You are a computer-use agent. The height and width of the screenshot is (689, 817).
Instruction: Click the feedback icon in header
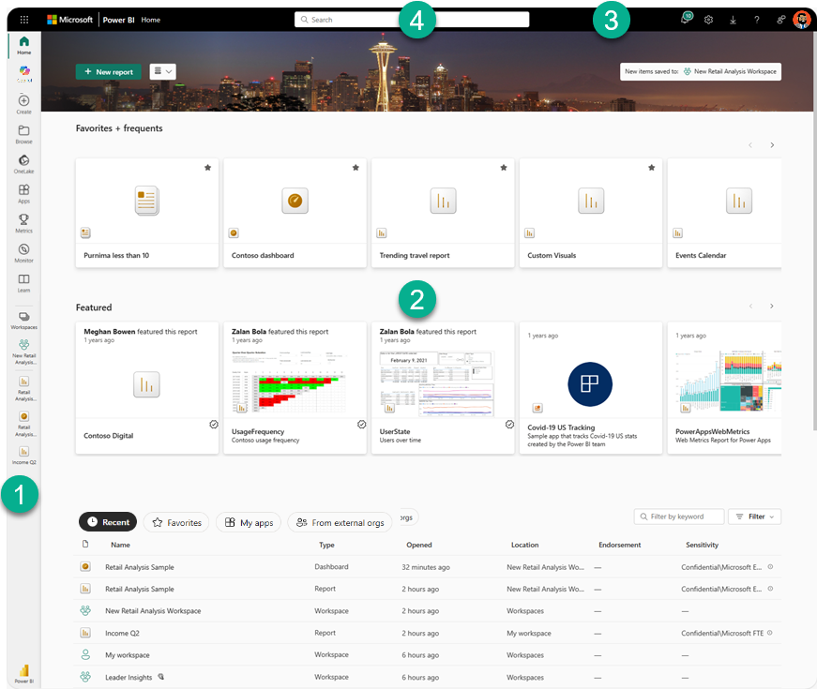coord(780,20)
